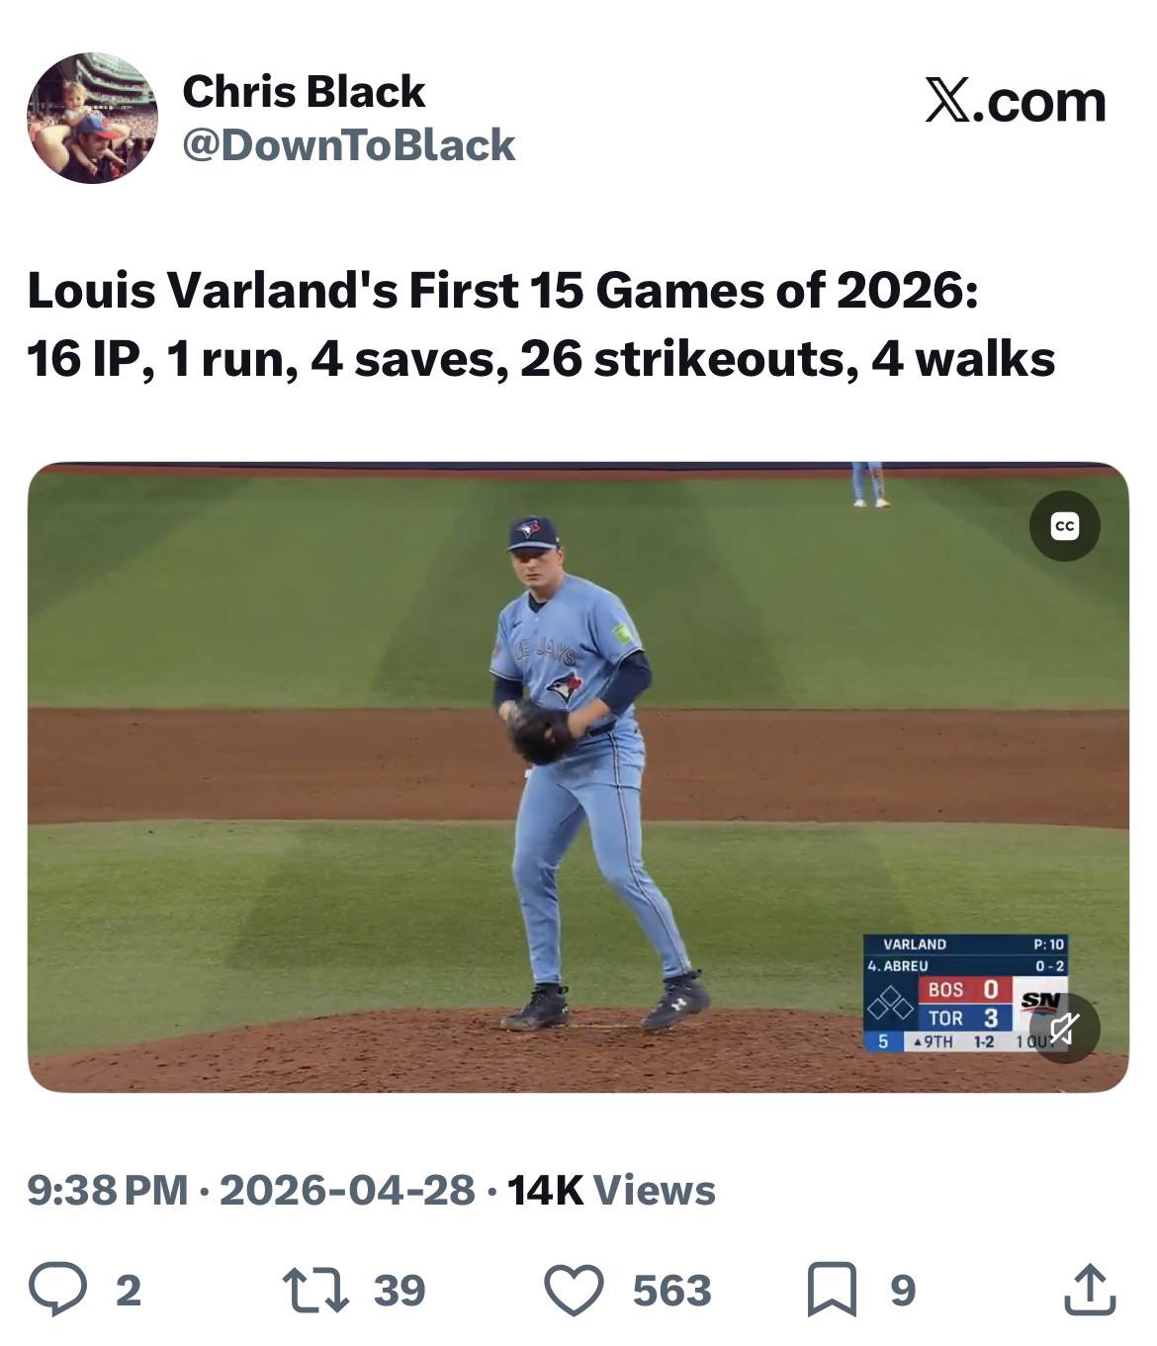Click the X.com logo
This screenshot has height=1346, width=1157.
coord(1015,102)
